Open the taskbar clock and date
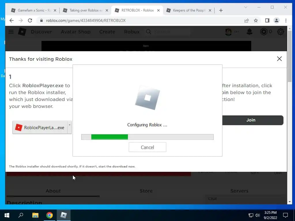The height and width of the screenshot is (221, 295). pos(270,215)
